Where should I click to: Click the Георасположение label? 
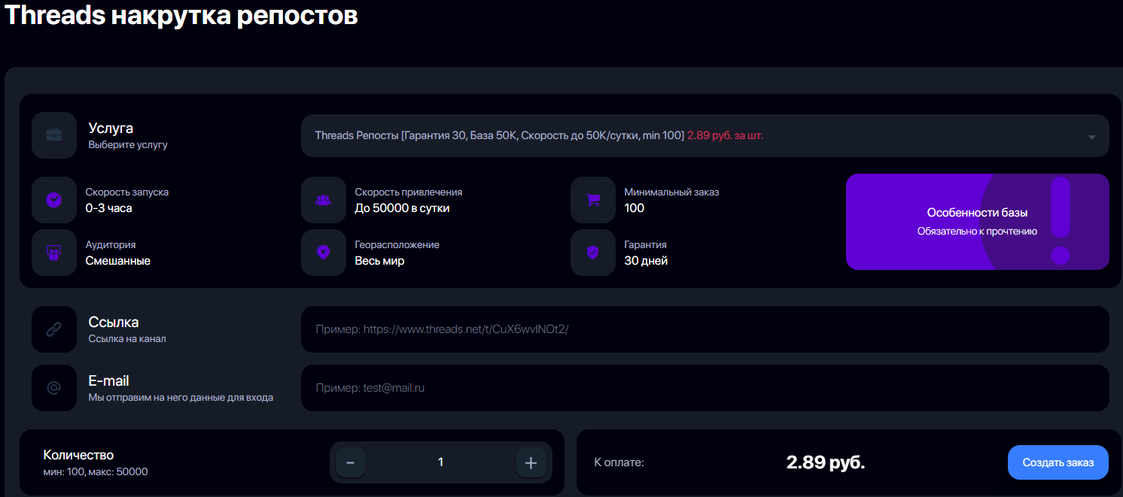click(x=397, y=244)
